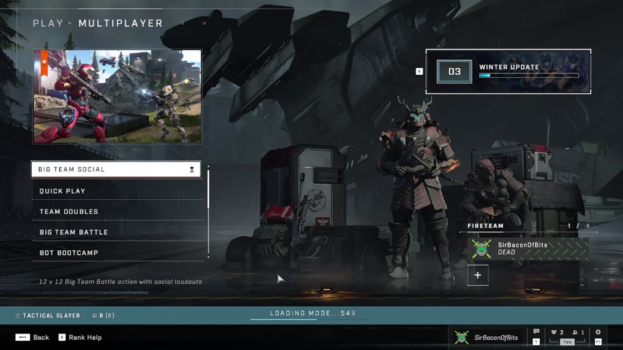
Task: Open SirBaconOfBits fireteam member card
Action: (x=529, y=249)
